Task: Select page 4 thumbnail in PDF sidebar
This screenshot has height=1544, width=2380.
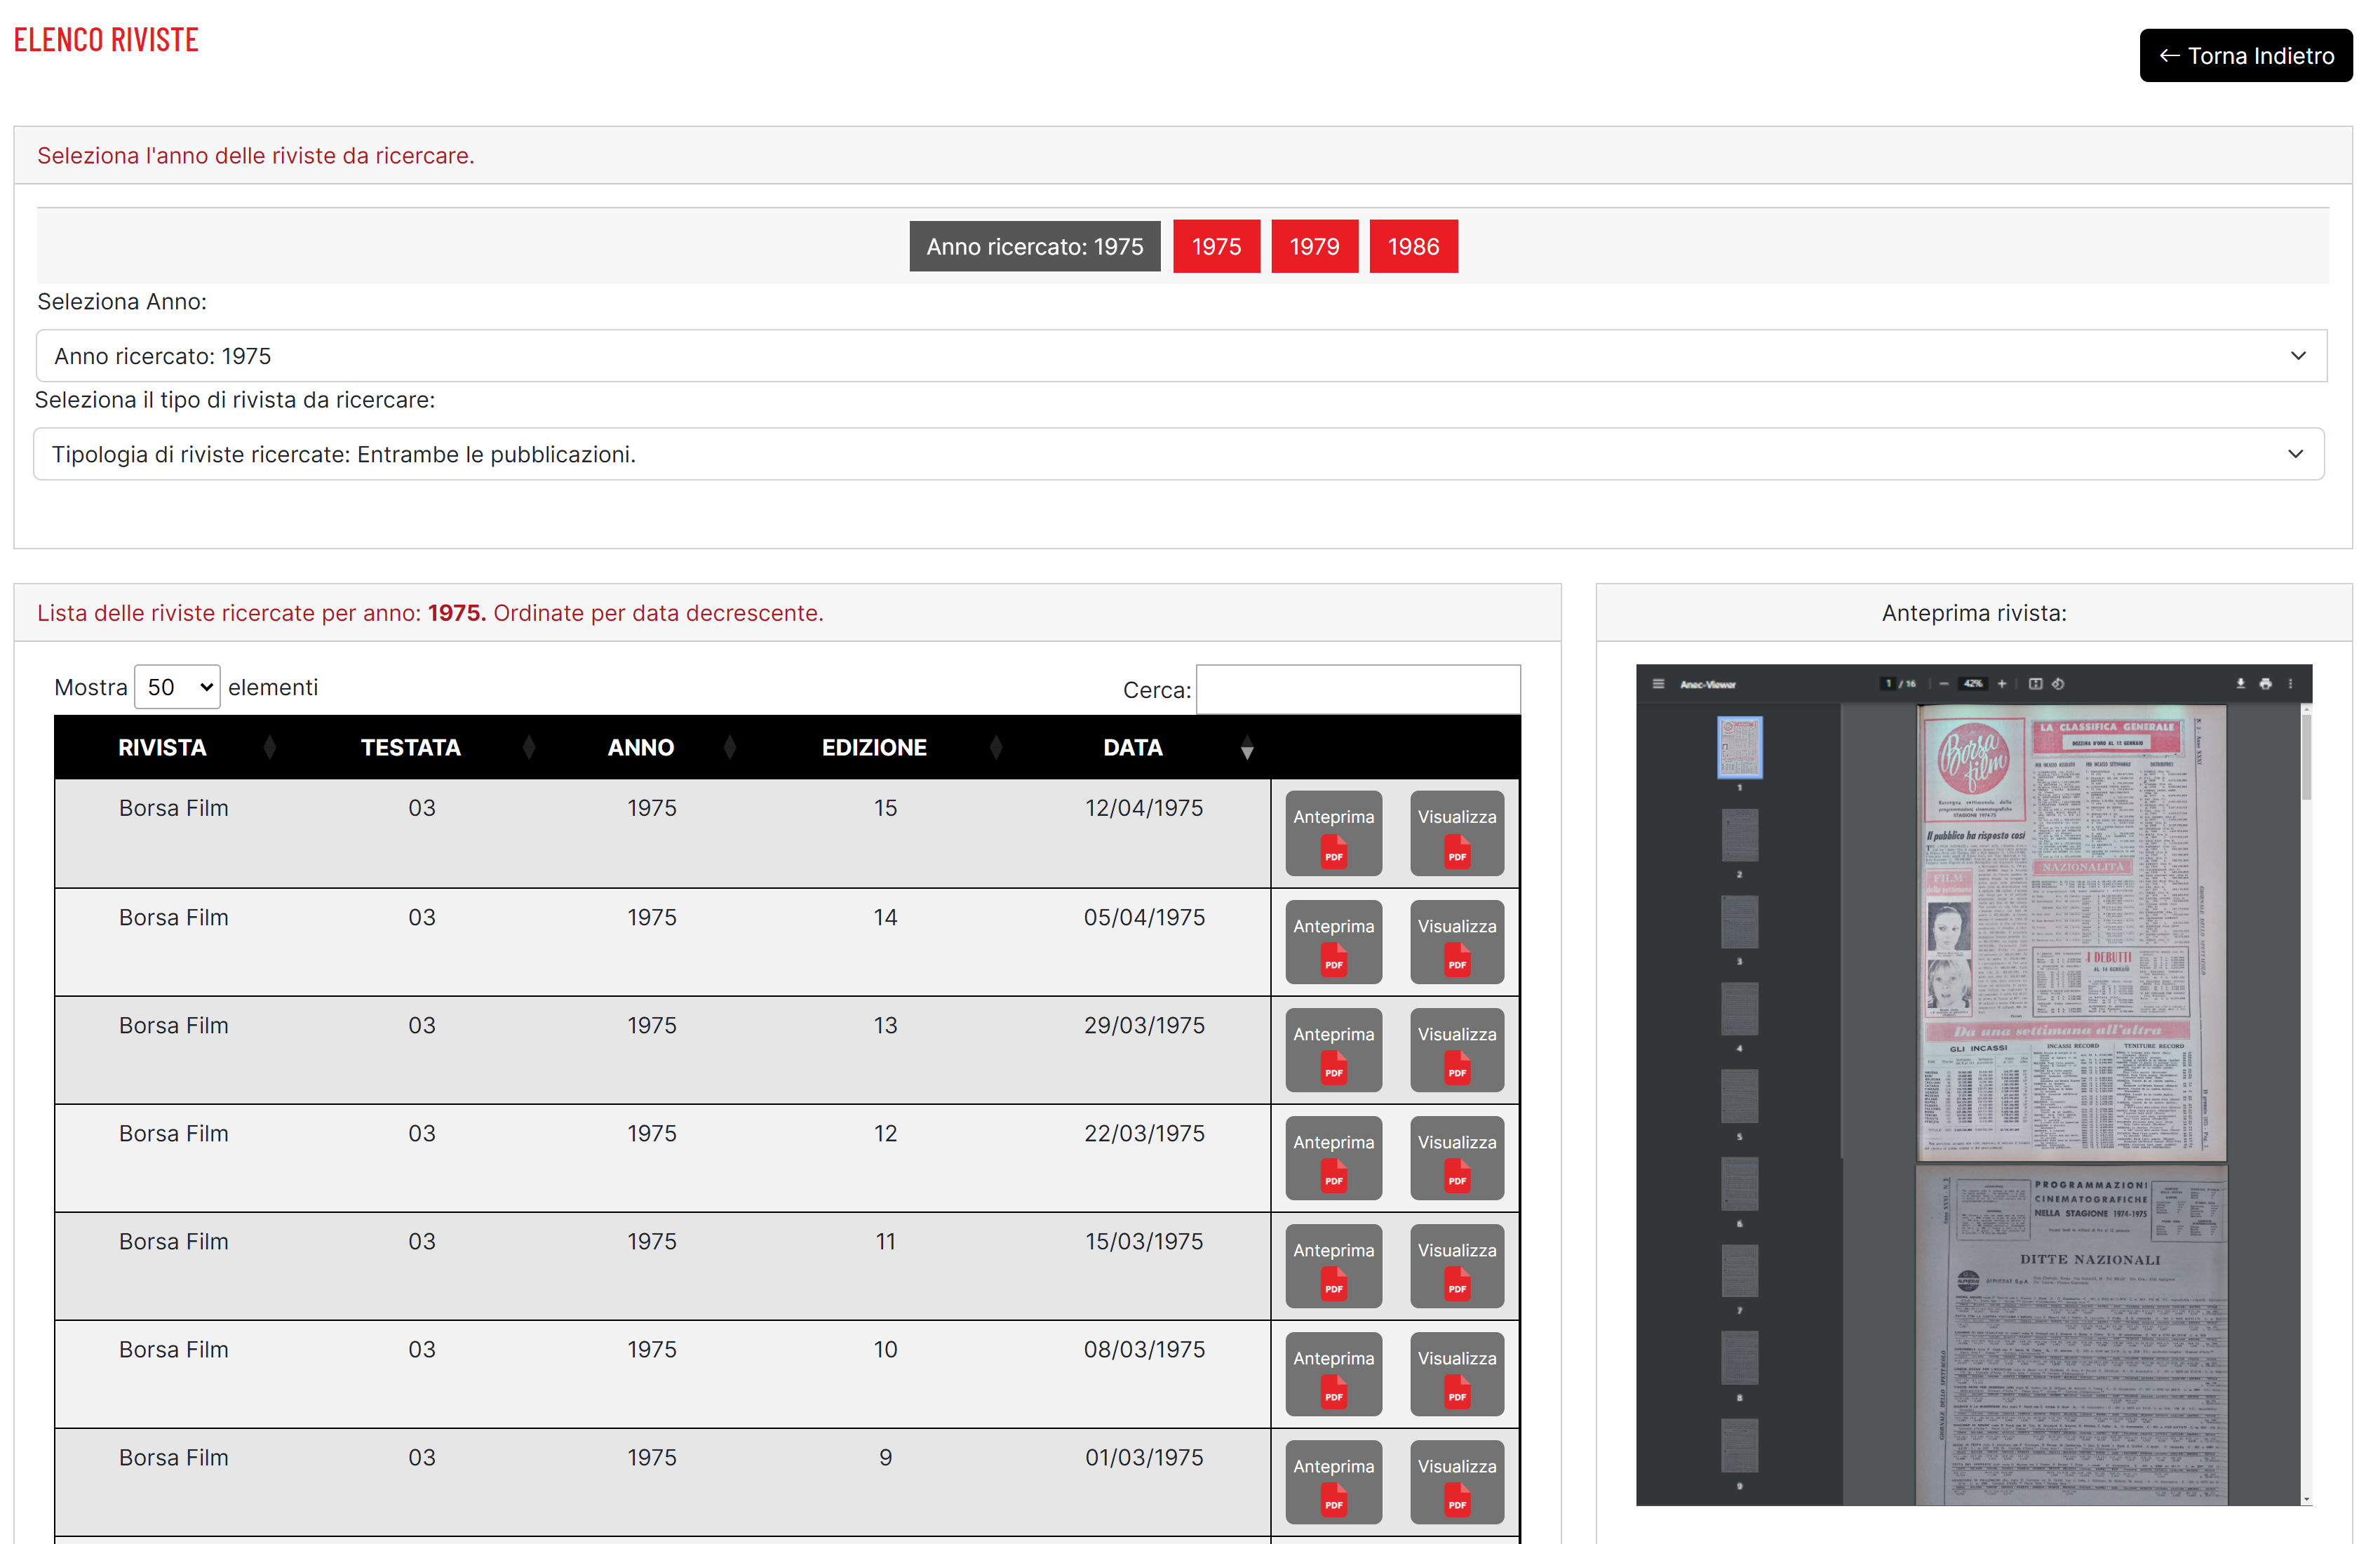Action: tap(1740, 1009)
